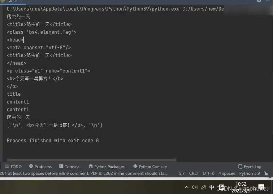The height and width of the screenshot is (194, 273).
Task: Click the <class 'bs4.element.Tag'> output line
Action: (x=41, y=32)
